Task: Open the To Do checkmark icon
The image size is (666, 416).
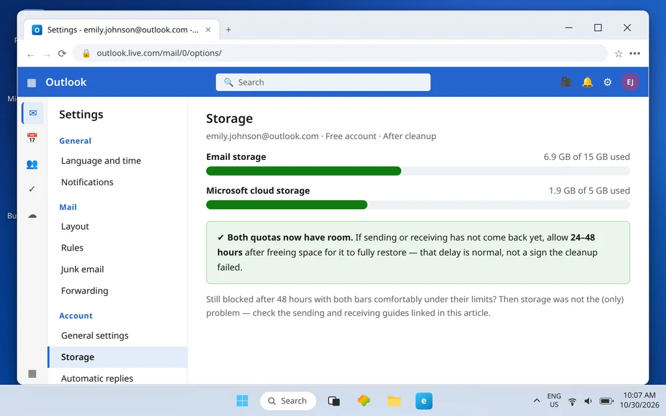Action: point(32,189)
